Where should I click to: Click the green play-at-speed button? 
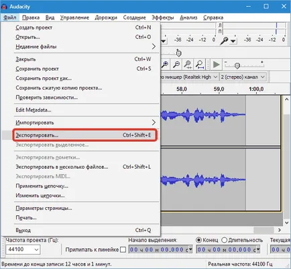pos(216,65)
